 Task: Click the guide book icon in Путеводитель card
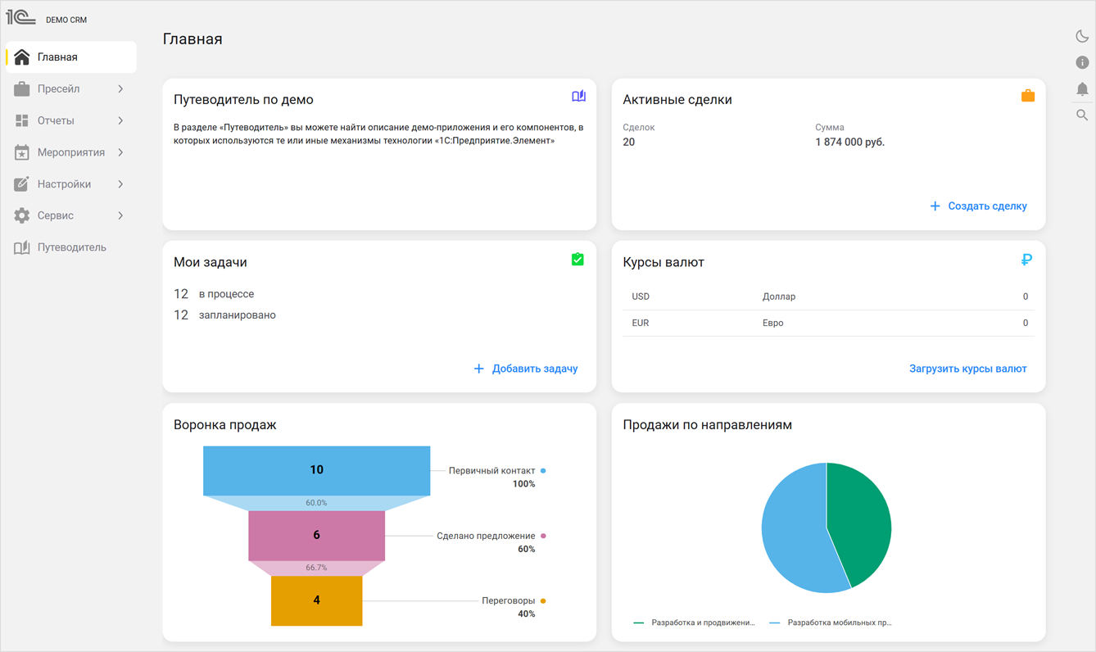tap(578, 96)
